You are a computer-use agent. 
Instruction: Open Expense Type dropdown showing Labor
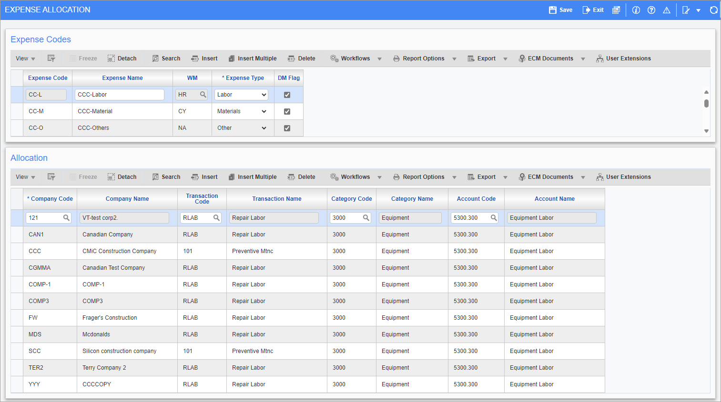(241, 95)
